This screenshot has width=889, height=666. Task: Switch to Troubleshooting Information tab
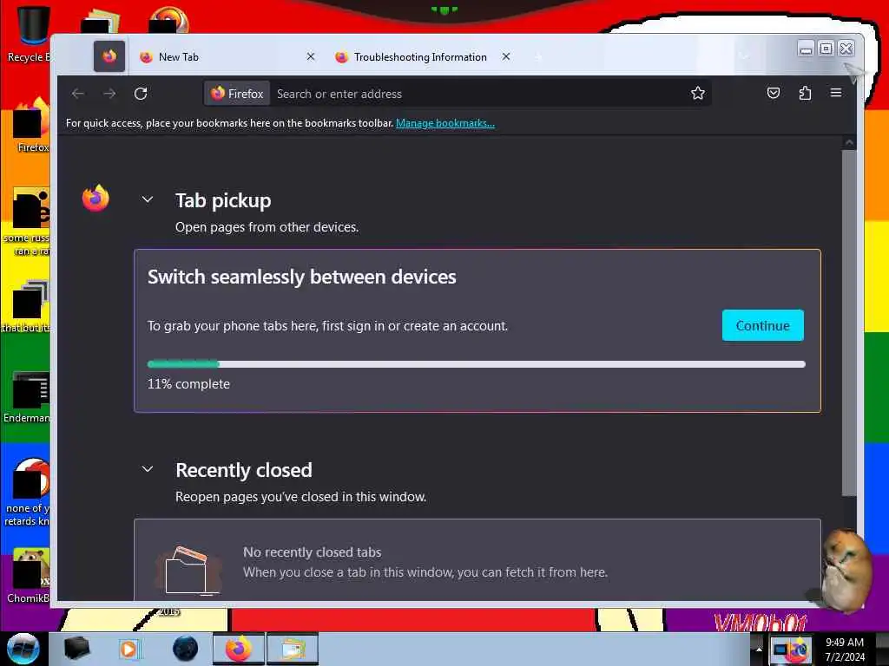[x=420, y=56]
